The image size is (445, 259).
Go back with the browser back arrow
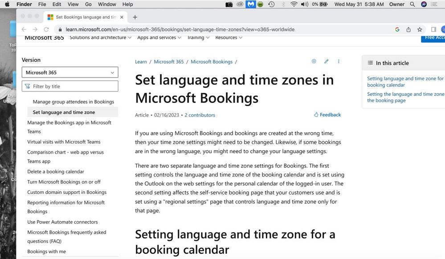tap(24, 29)
